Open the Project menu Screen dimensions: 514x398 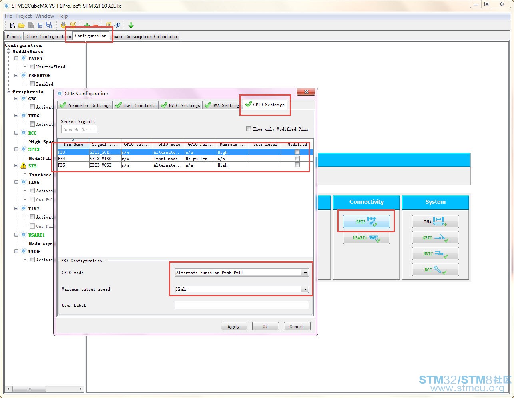pos(24,16)
